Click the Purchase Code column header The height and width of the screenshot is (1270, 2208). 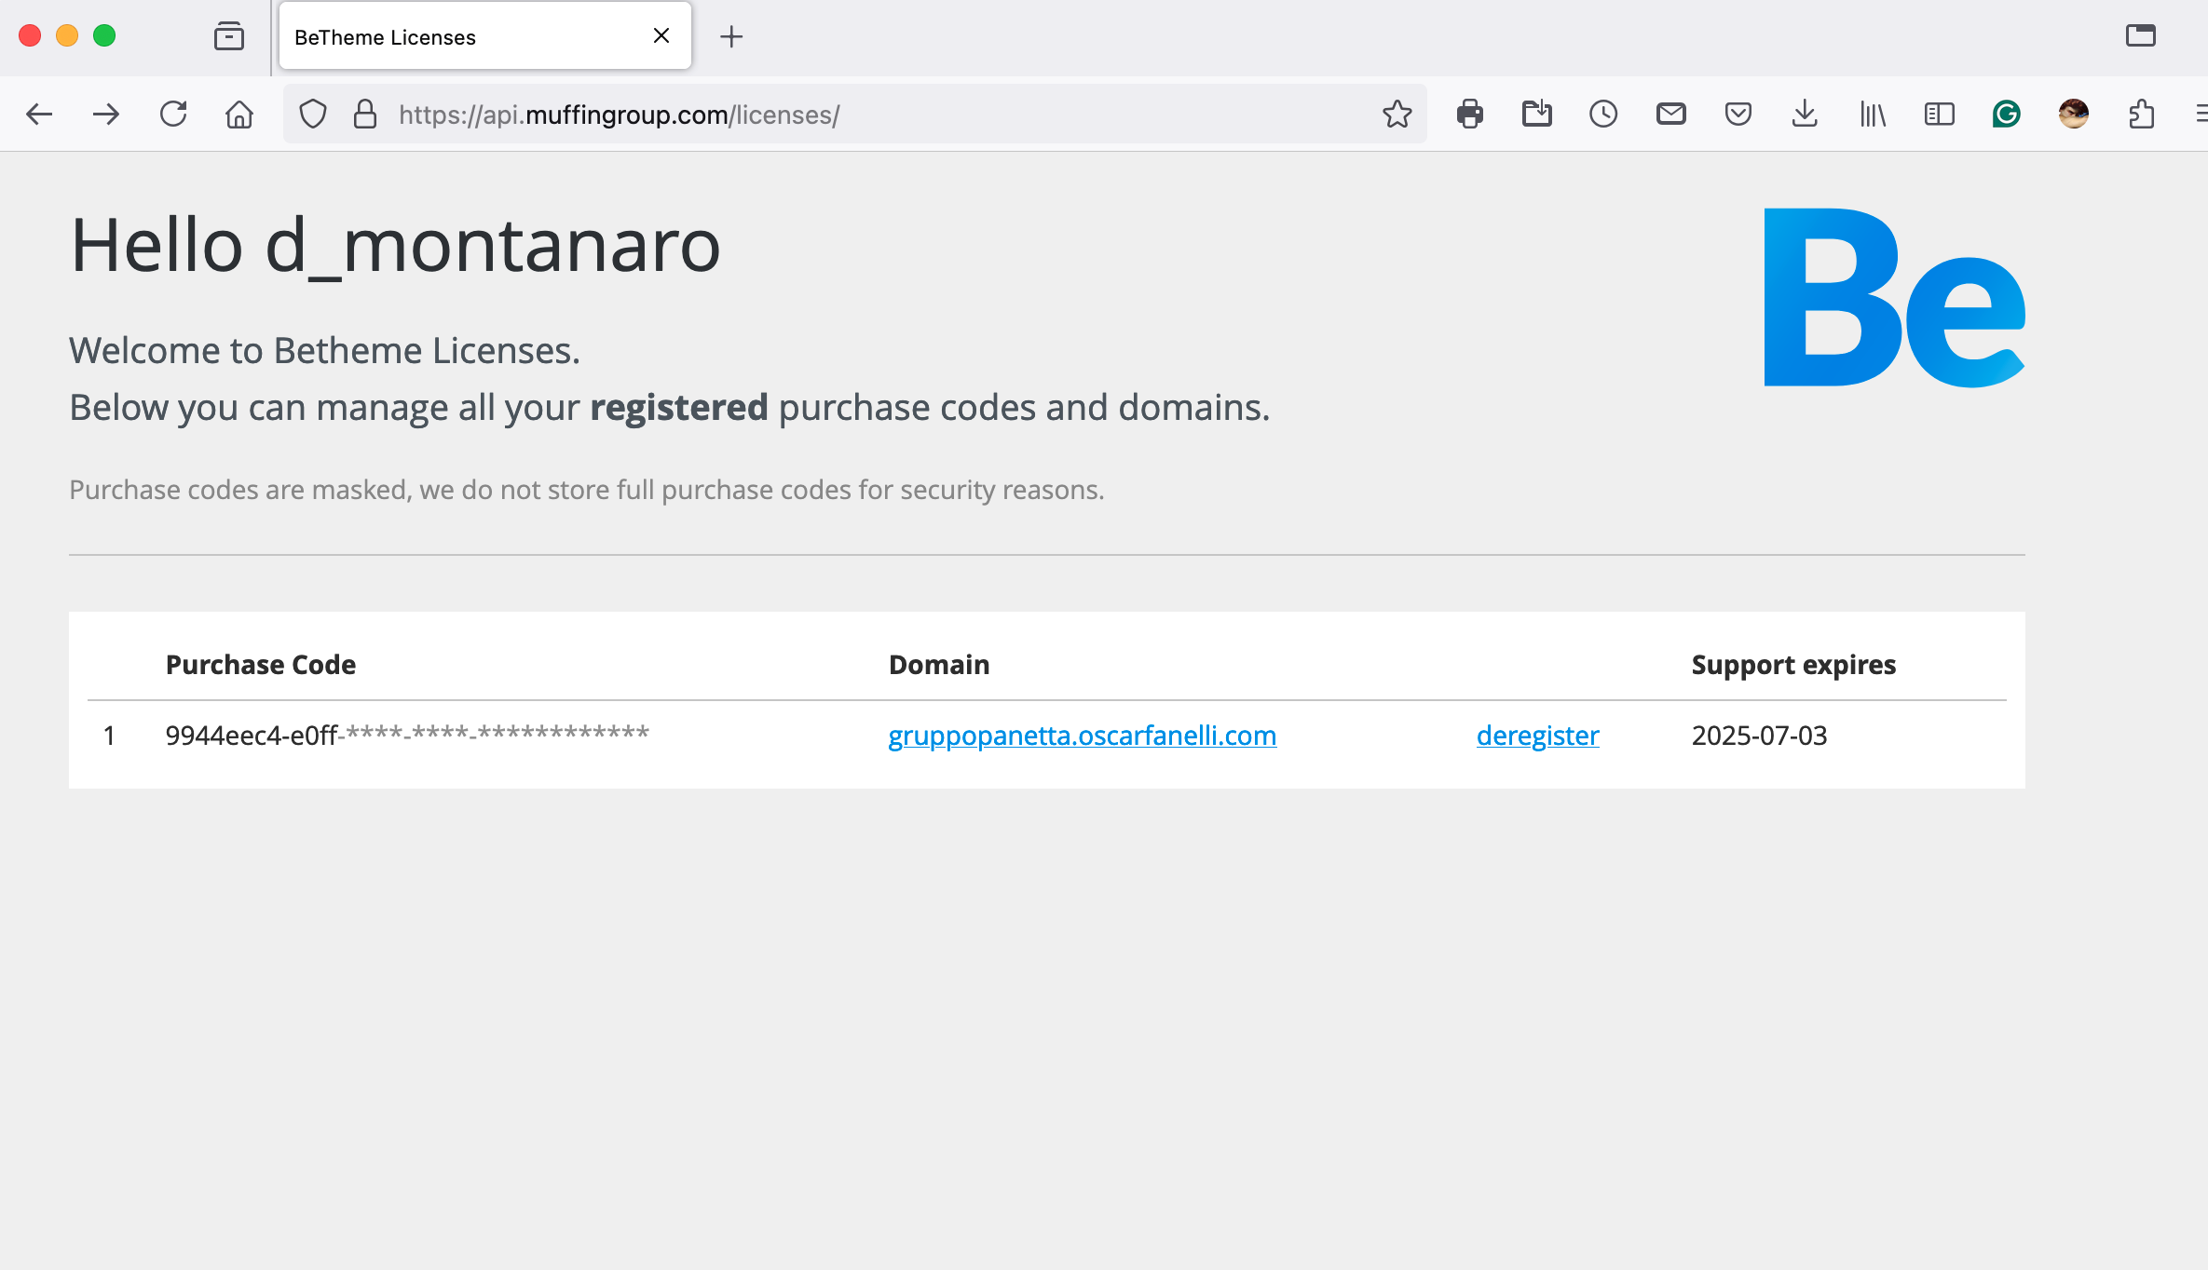(261, 665)
